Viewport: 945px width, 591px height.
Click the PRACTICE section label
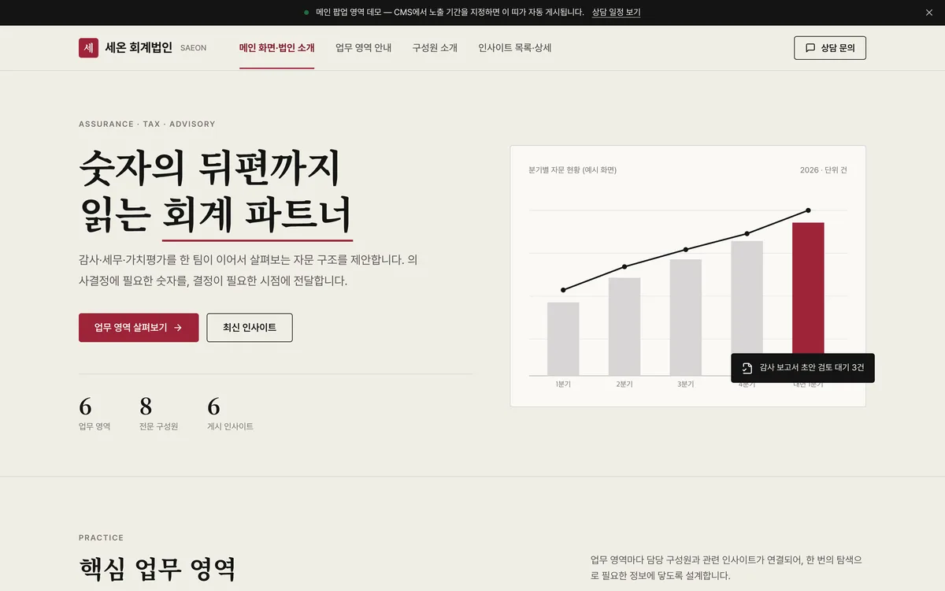pyautogui.click(x=102, y=537)
